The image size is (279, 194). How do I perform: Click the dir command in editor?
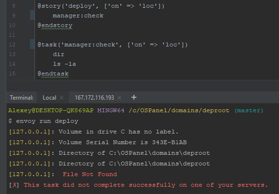click(59, 54)
